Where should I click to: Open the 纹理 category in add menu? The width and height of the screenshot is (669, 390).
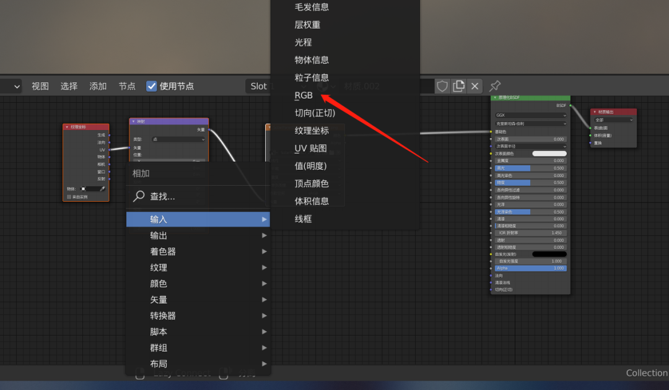click(x=198, y=267)
